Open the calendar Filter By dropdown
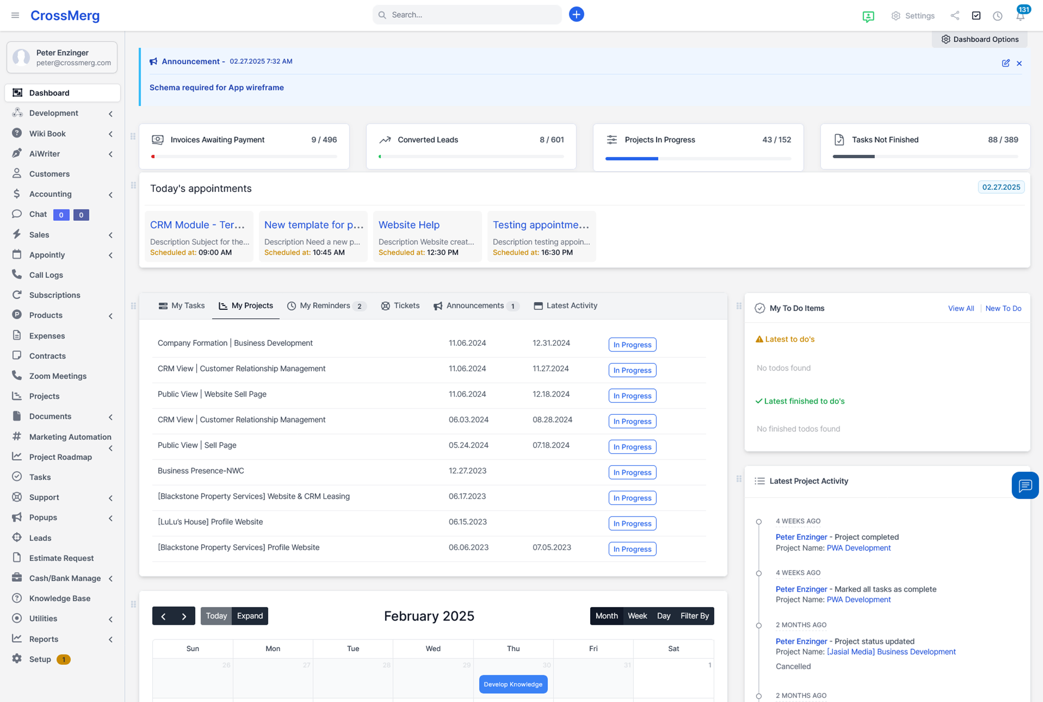 694,616
